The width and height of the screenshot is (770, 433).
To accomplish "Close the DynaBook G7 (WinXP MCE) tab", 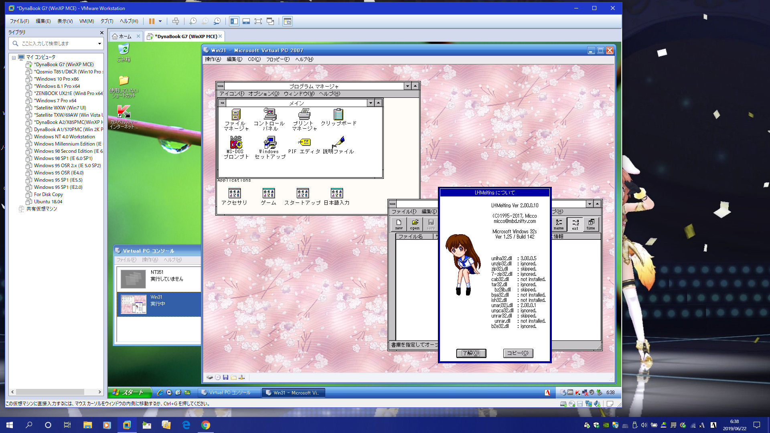I will [220, 36].
